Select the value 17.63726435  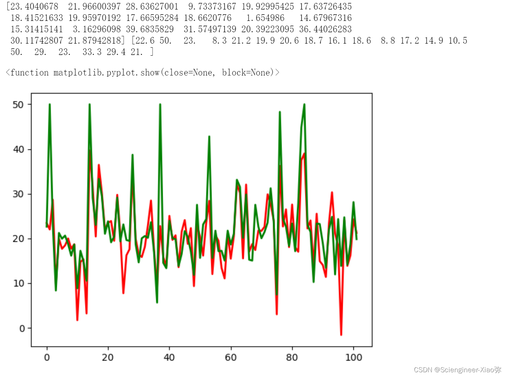[326, 7]
